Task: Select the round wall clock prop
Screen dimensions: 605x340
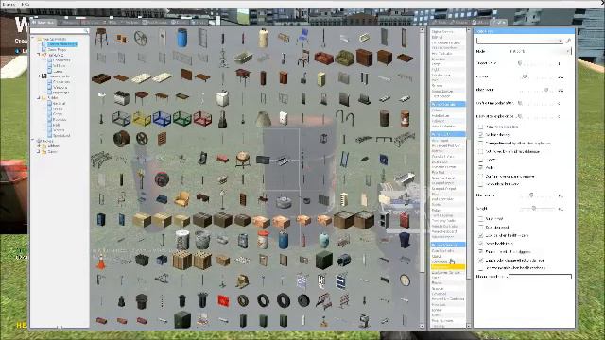Action: tap(405, 280)
